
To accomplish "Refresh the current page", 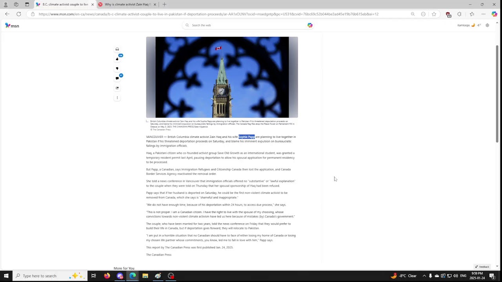I will coord(18,14).
